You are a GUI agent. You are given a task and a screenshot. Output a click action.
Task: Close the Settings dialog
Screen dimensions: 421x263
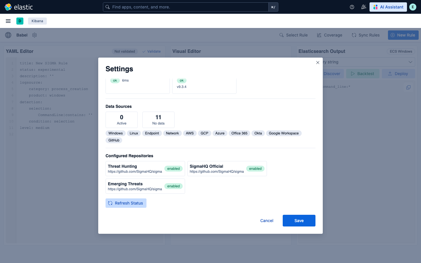point(318,63)
